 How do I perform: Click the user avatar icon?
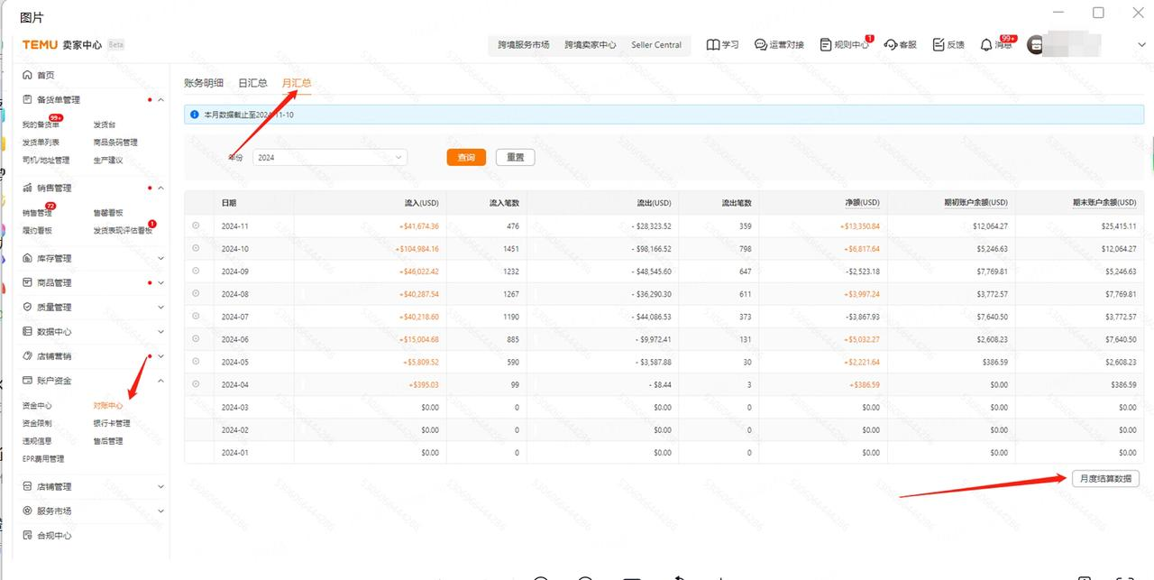[1037, 45]
